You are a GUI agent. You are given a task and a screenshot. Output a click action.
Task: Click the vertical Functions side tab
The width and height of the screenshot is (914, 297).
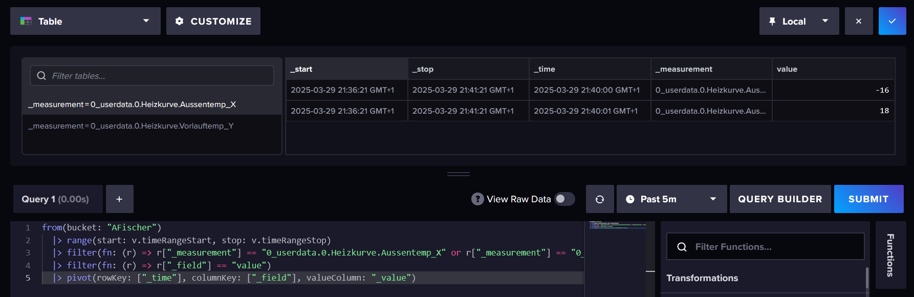[x=890, y=254]
